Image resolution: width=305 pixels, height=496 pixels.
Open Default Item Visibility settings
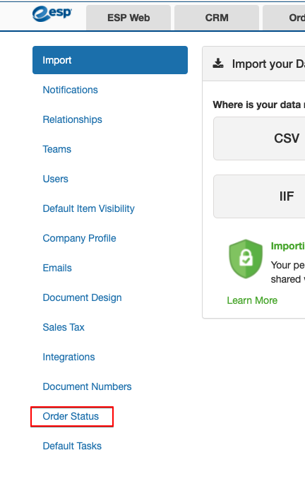(x=88, y=208)
